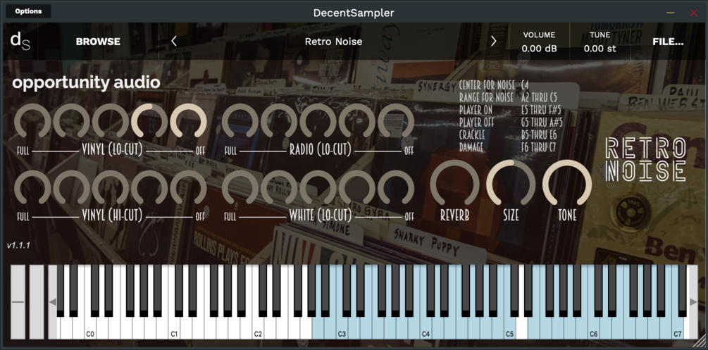Viewport: 708px width, 350px height.
Task: Click the PLAYER ON info line
Action: [x=510, y=110]
